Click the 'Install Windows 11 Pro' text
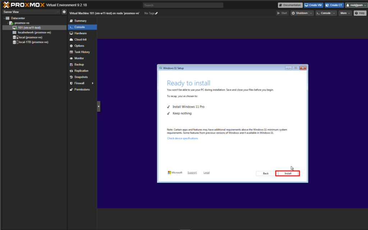 (x=188, y=107)
